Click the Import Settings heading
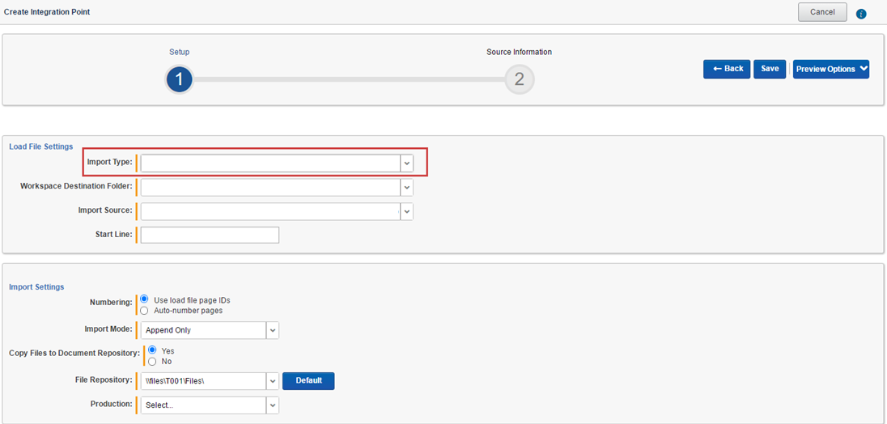This screenshot has width=887, height=424. [36, 287]
